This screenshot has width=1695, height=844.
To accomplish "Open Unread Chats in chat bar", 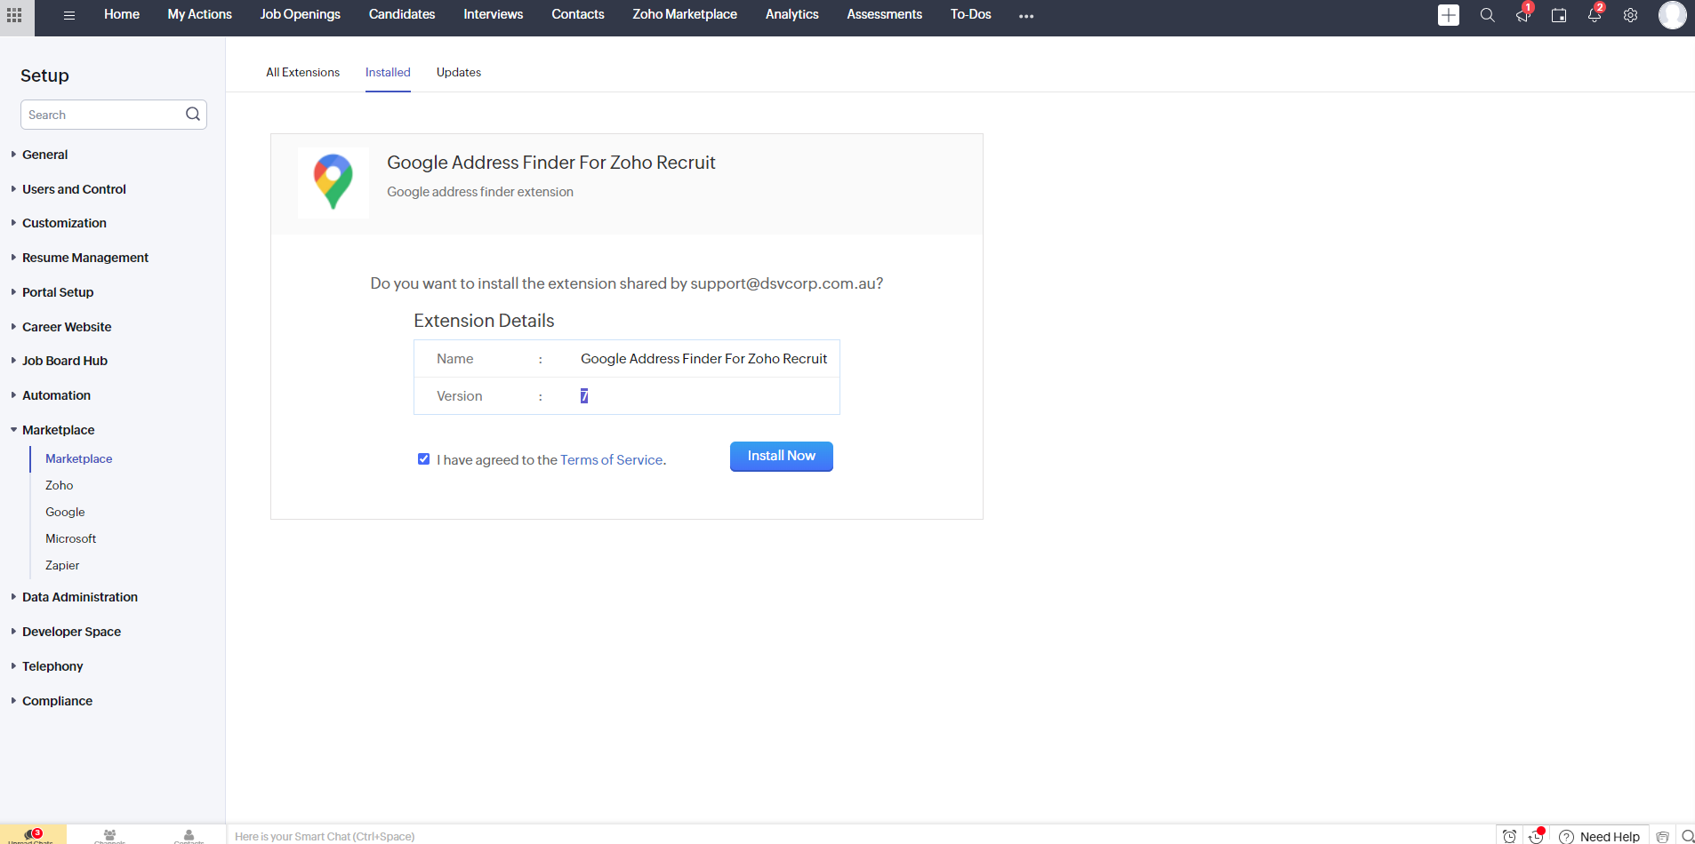I will click(33, 835).
